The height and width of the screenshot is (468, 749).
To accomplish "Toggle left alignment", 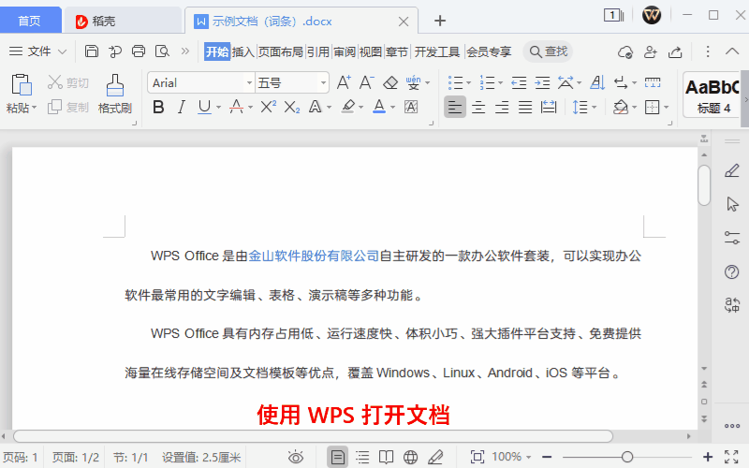I will click(x=455, y=107).
